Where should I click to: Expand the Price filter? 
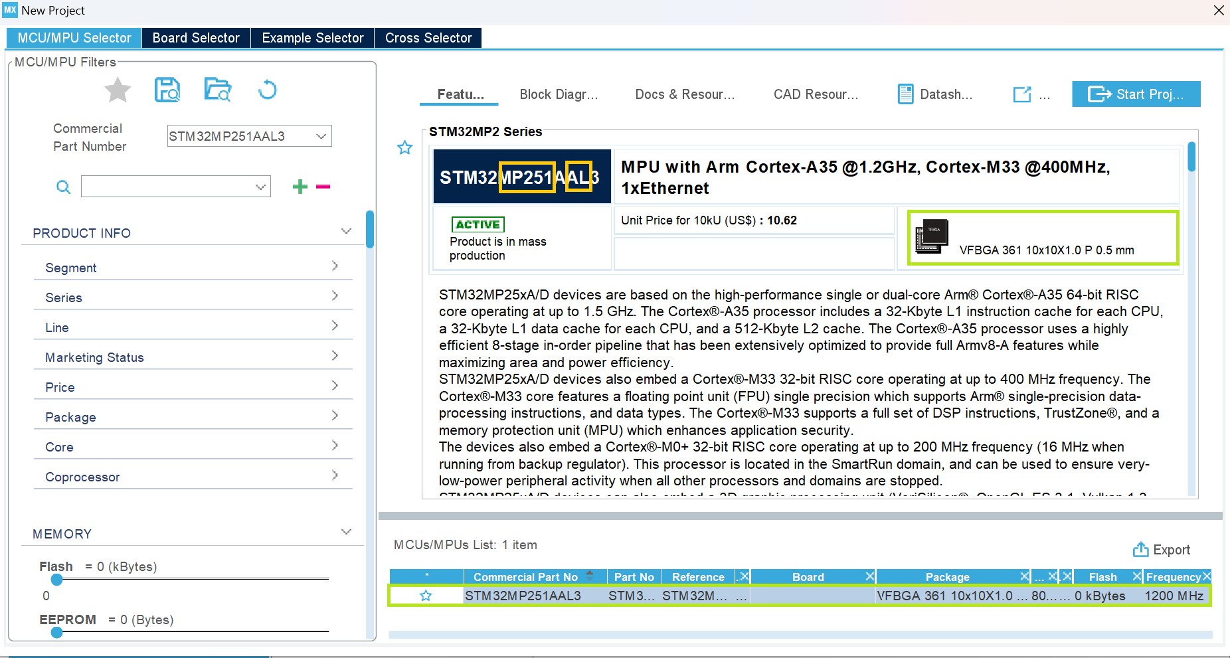click(x=335, y=386)
